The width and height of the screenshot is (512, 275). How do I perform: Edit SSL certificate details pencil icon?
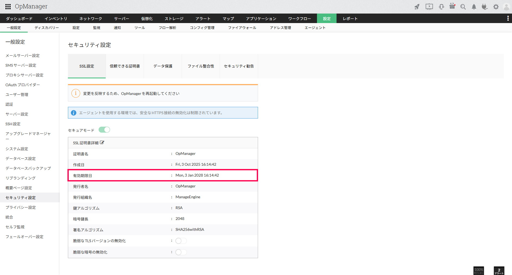coord(102,143)
